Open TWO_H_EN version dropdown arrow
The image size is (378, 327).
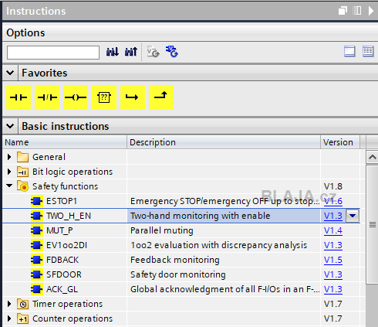point(353,216)
